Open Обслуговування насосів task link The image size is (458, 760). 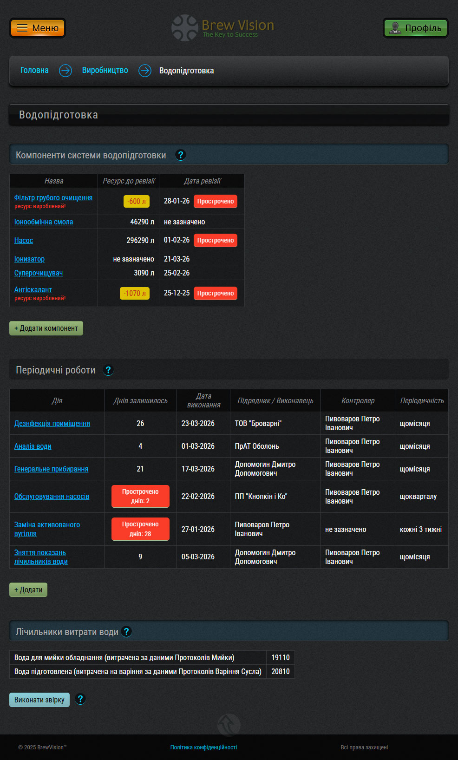(x=52, y=497)
